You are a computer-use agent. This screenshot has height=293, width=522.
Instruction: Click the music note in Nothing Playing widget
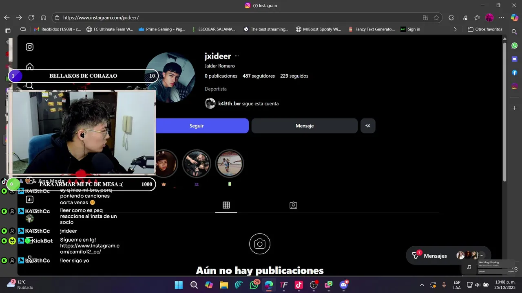469,267
